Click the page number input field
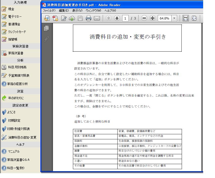This screenshot has height=178, width=215. click(125, 18)
